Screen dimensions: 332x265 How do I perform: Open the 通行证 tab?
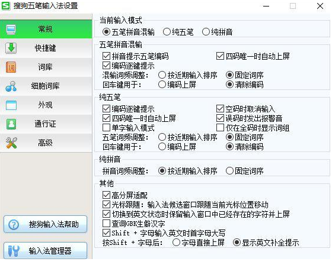tap(46, 124)
